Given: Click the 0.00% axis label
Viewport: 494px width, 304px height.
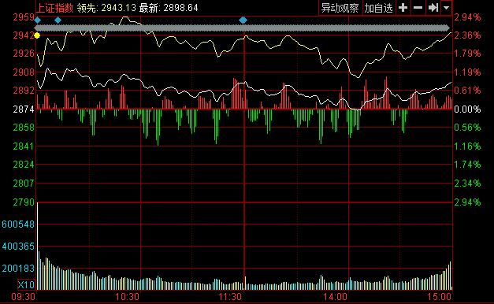Looking at the screenshot, I should [x=467, y=109].
